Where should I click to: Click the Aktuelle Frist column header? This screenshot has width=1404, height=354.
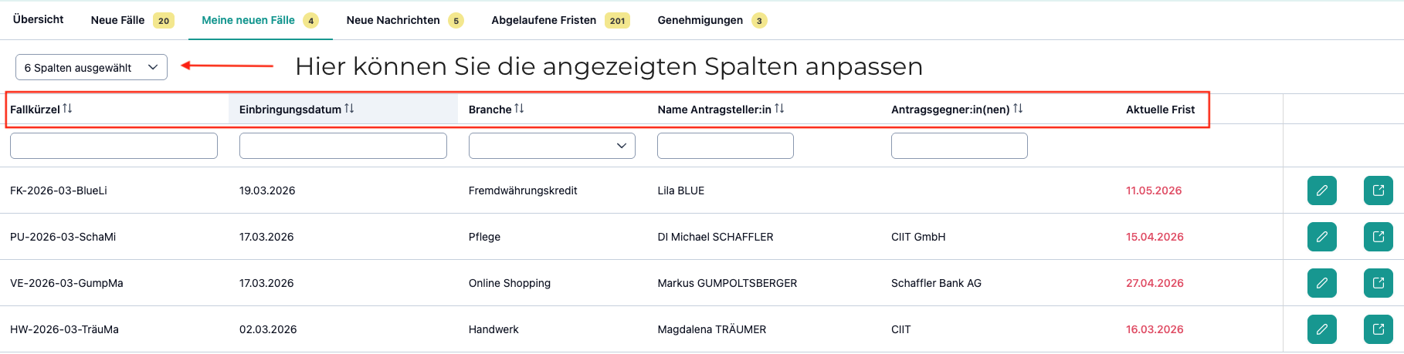[x=1160, y=110]
